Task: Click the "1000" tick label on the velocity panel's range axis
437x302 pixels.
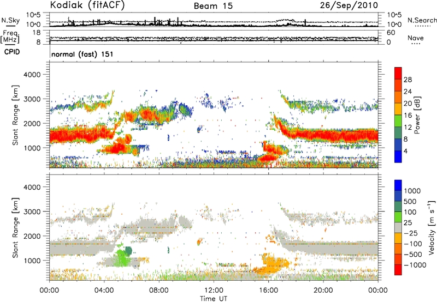Action: point(32,260)
